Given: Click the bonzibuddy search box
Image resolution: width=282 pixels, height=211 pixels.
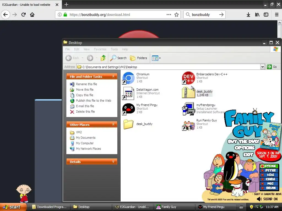Looking at the screenshot, I should pos(204,15).
